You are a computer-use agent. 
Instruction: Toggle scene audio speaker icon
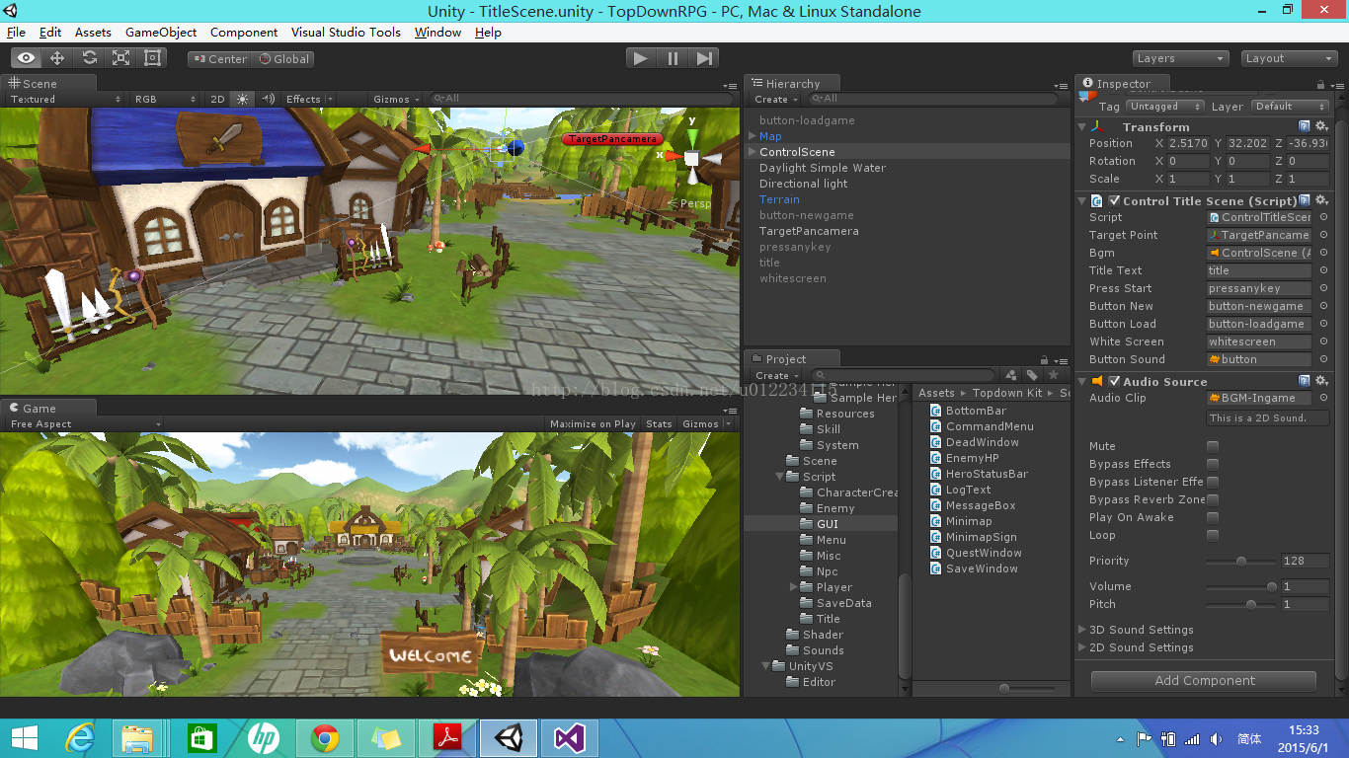[268, 99]
